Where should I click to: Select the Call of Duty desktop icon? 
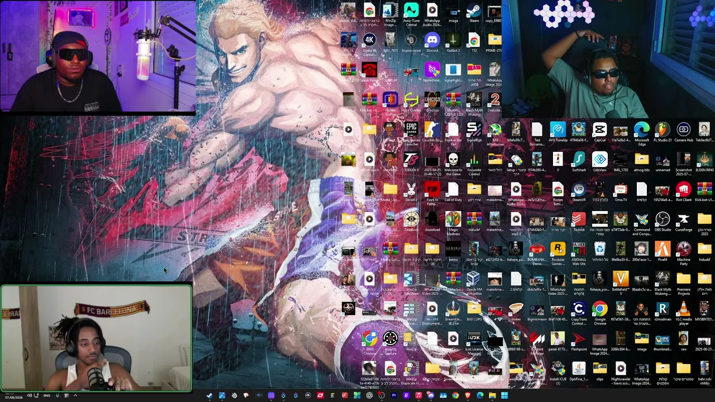[453, 193]
